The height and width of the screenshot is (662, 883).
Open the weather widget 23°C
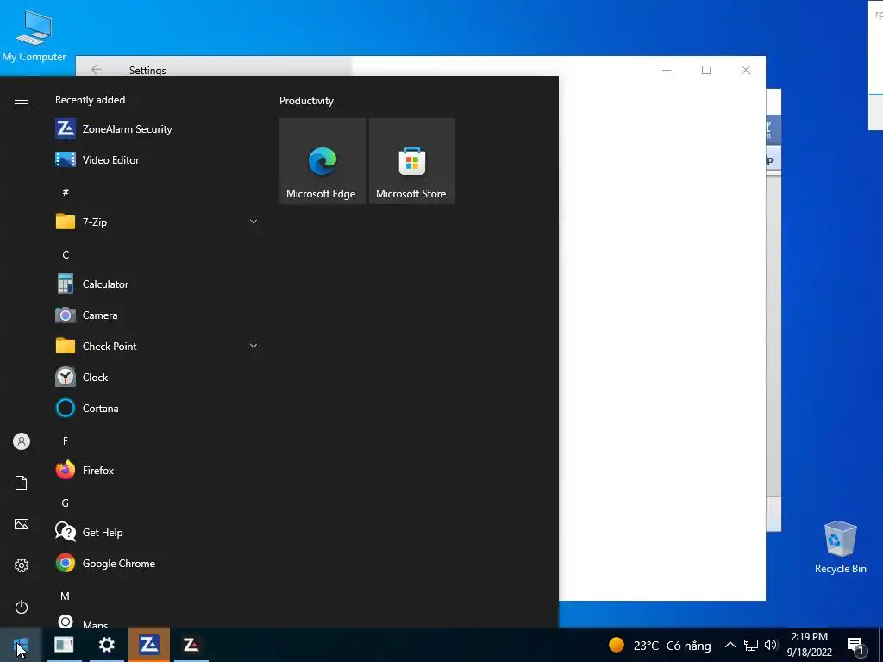[x=660, y=645]
